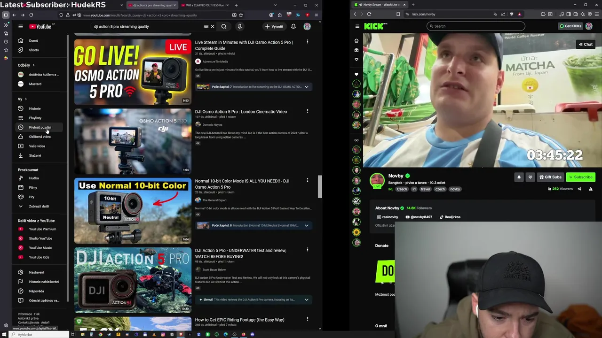Share Novby's Kick stream
Viewport: 602px width, 338px height.
tap(579, 189)
